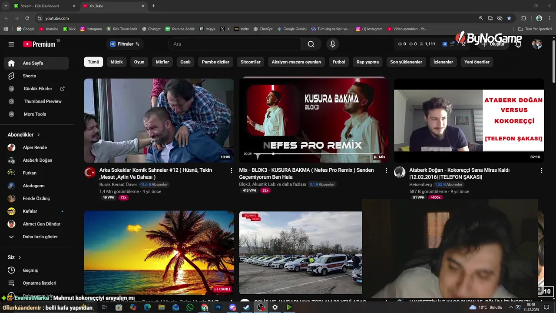
Task: Open Steam from the taskbar
Action: click(246, 307)
